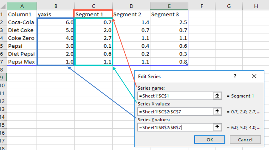The width and height of the screenshot is (269, 150).
Task: Confirm series with OK button
Action: coord(210,140)
